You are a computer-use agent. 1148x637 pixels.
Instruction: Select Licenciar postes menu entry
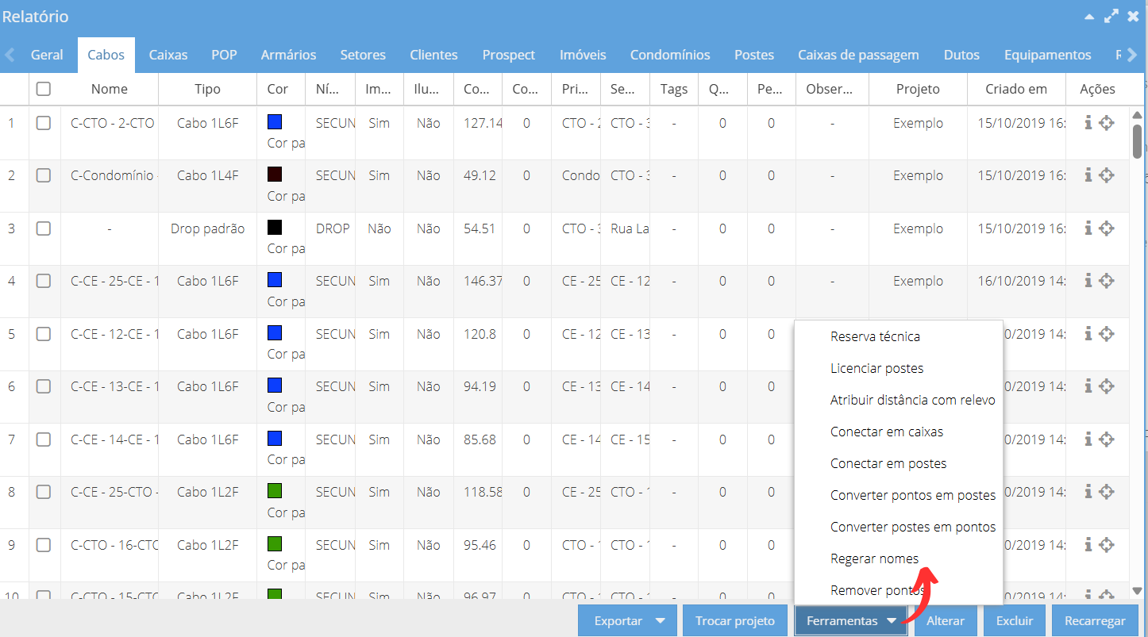click(899, 368)
